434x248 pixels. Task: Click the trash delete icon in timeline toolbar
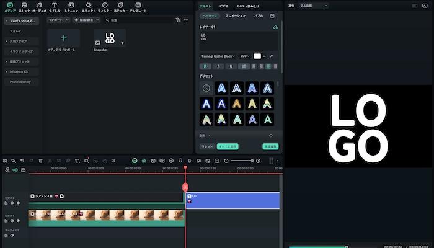click(40, 161)
